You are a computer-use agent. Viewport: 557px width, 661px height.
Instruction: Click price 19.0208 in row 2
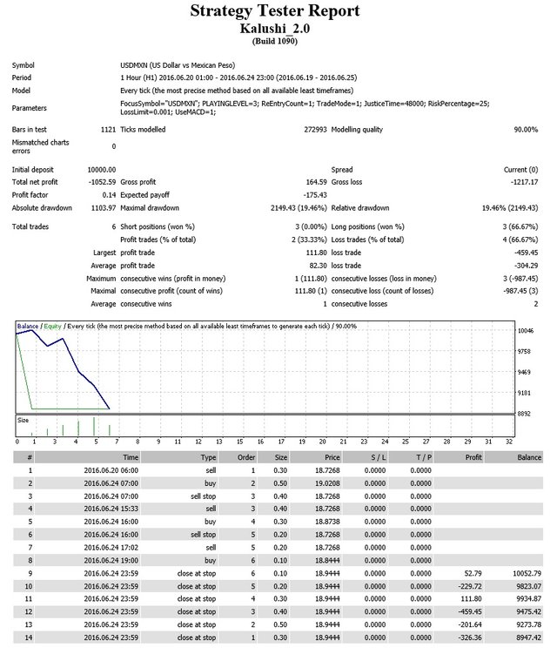[327, 483]
